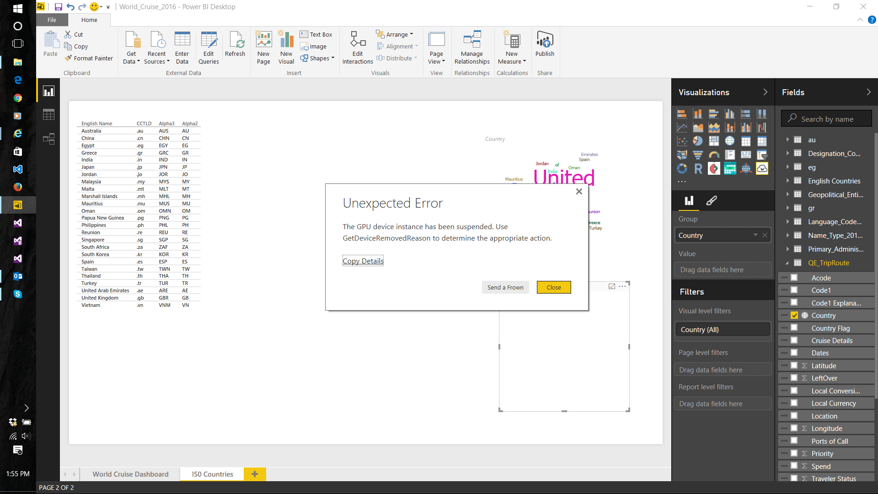This screenshot has height=494, width=878.
Task: Switch to Data view in left sidebar
Action: (48, 115)
